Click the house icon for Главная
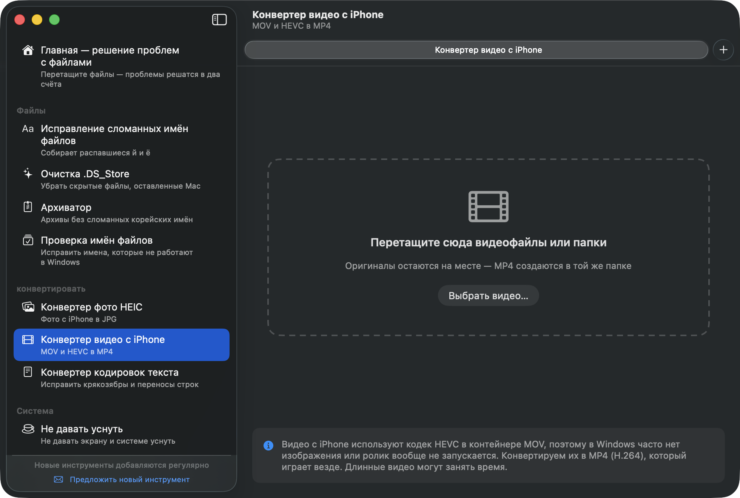 point(28,50)
